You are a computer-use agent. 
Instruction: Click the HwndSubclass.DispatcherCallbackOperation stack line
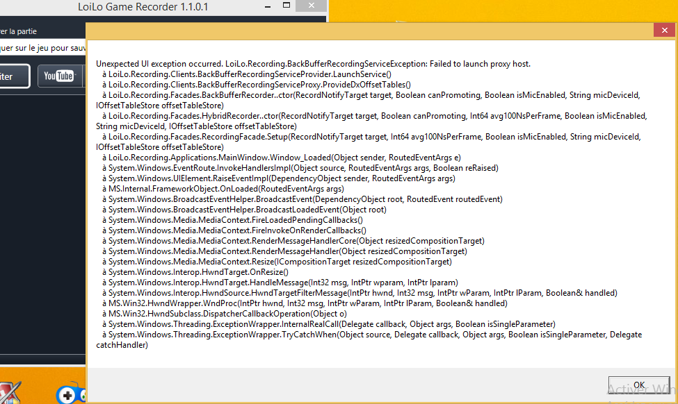225,313
